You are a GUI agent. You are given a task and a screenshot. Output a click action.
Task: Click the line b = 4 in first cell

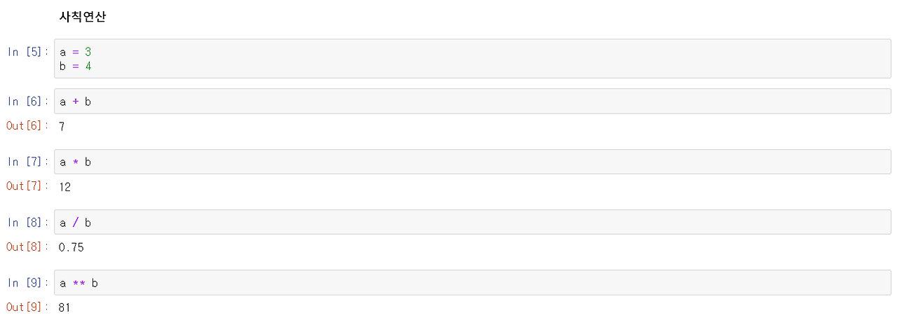point(76,67)
